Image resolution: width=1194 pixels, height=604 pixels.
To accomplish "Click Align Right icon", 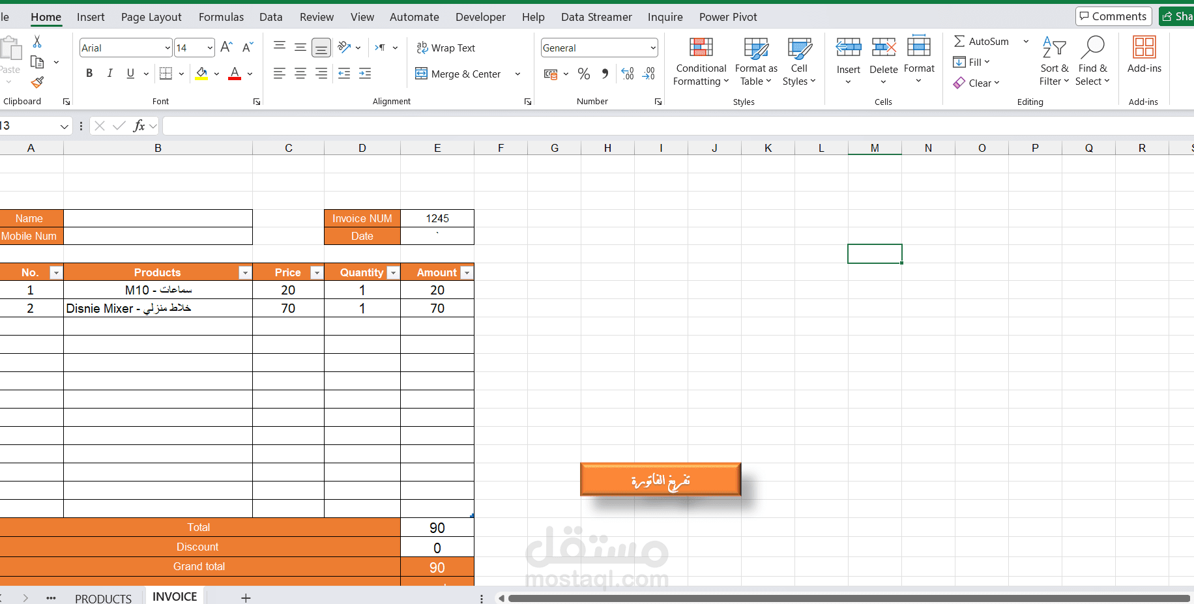I will click(321, 74).
